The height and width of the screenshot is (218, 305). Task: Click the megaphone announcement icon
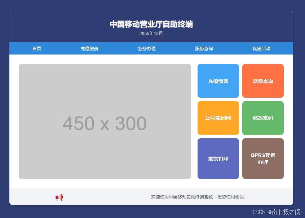click(59, 197)
